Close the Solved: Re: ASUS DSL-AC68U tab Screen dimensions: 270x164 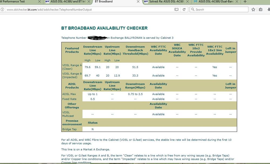[188, 2]
